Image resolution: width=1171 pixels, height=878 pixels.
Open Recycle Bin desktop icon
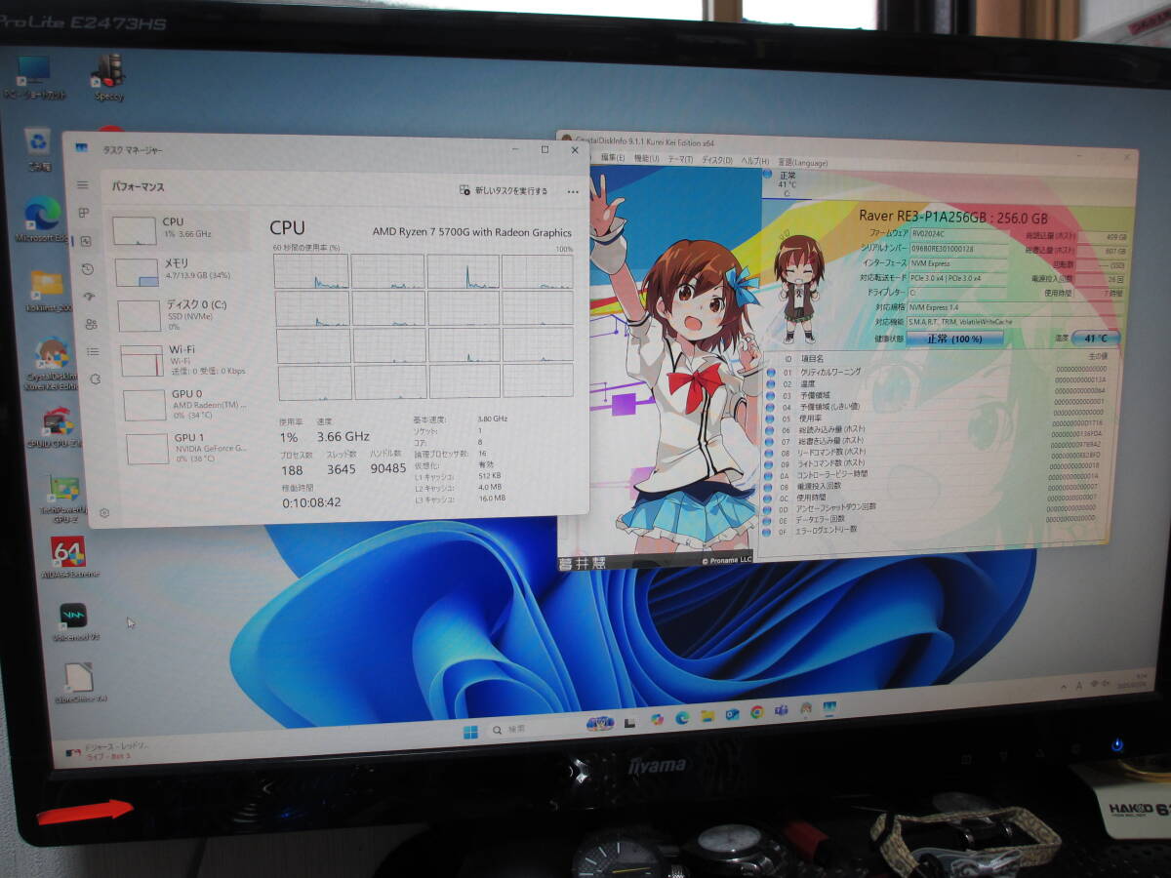38,147
